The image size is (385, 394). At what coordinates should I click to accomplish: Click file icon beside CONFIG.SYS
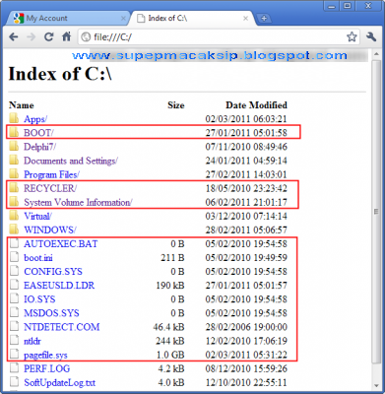point(14,271)
